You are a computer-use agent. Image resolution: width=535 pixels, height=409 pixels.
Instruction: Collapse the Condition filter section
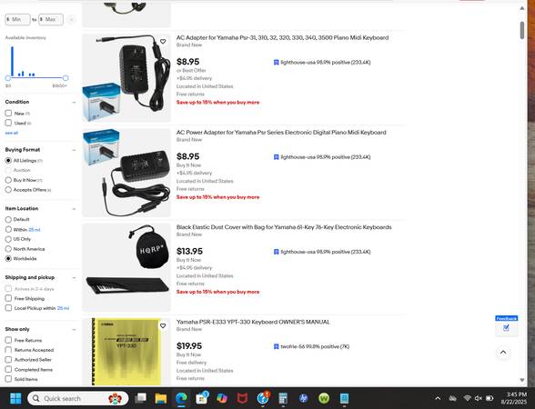point(74,102)
